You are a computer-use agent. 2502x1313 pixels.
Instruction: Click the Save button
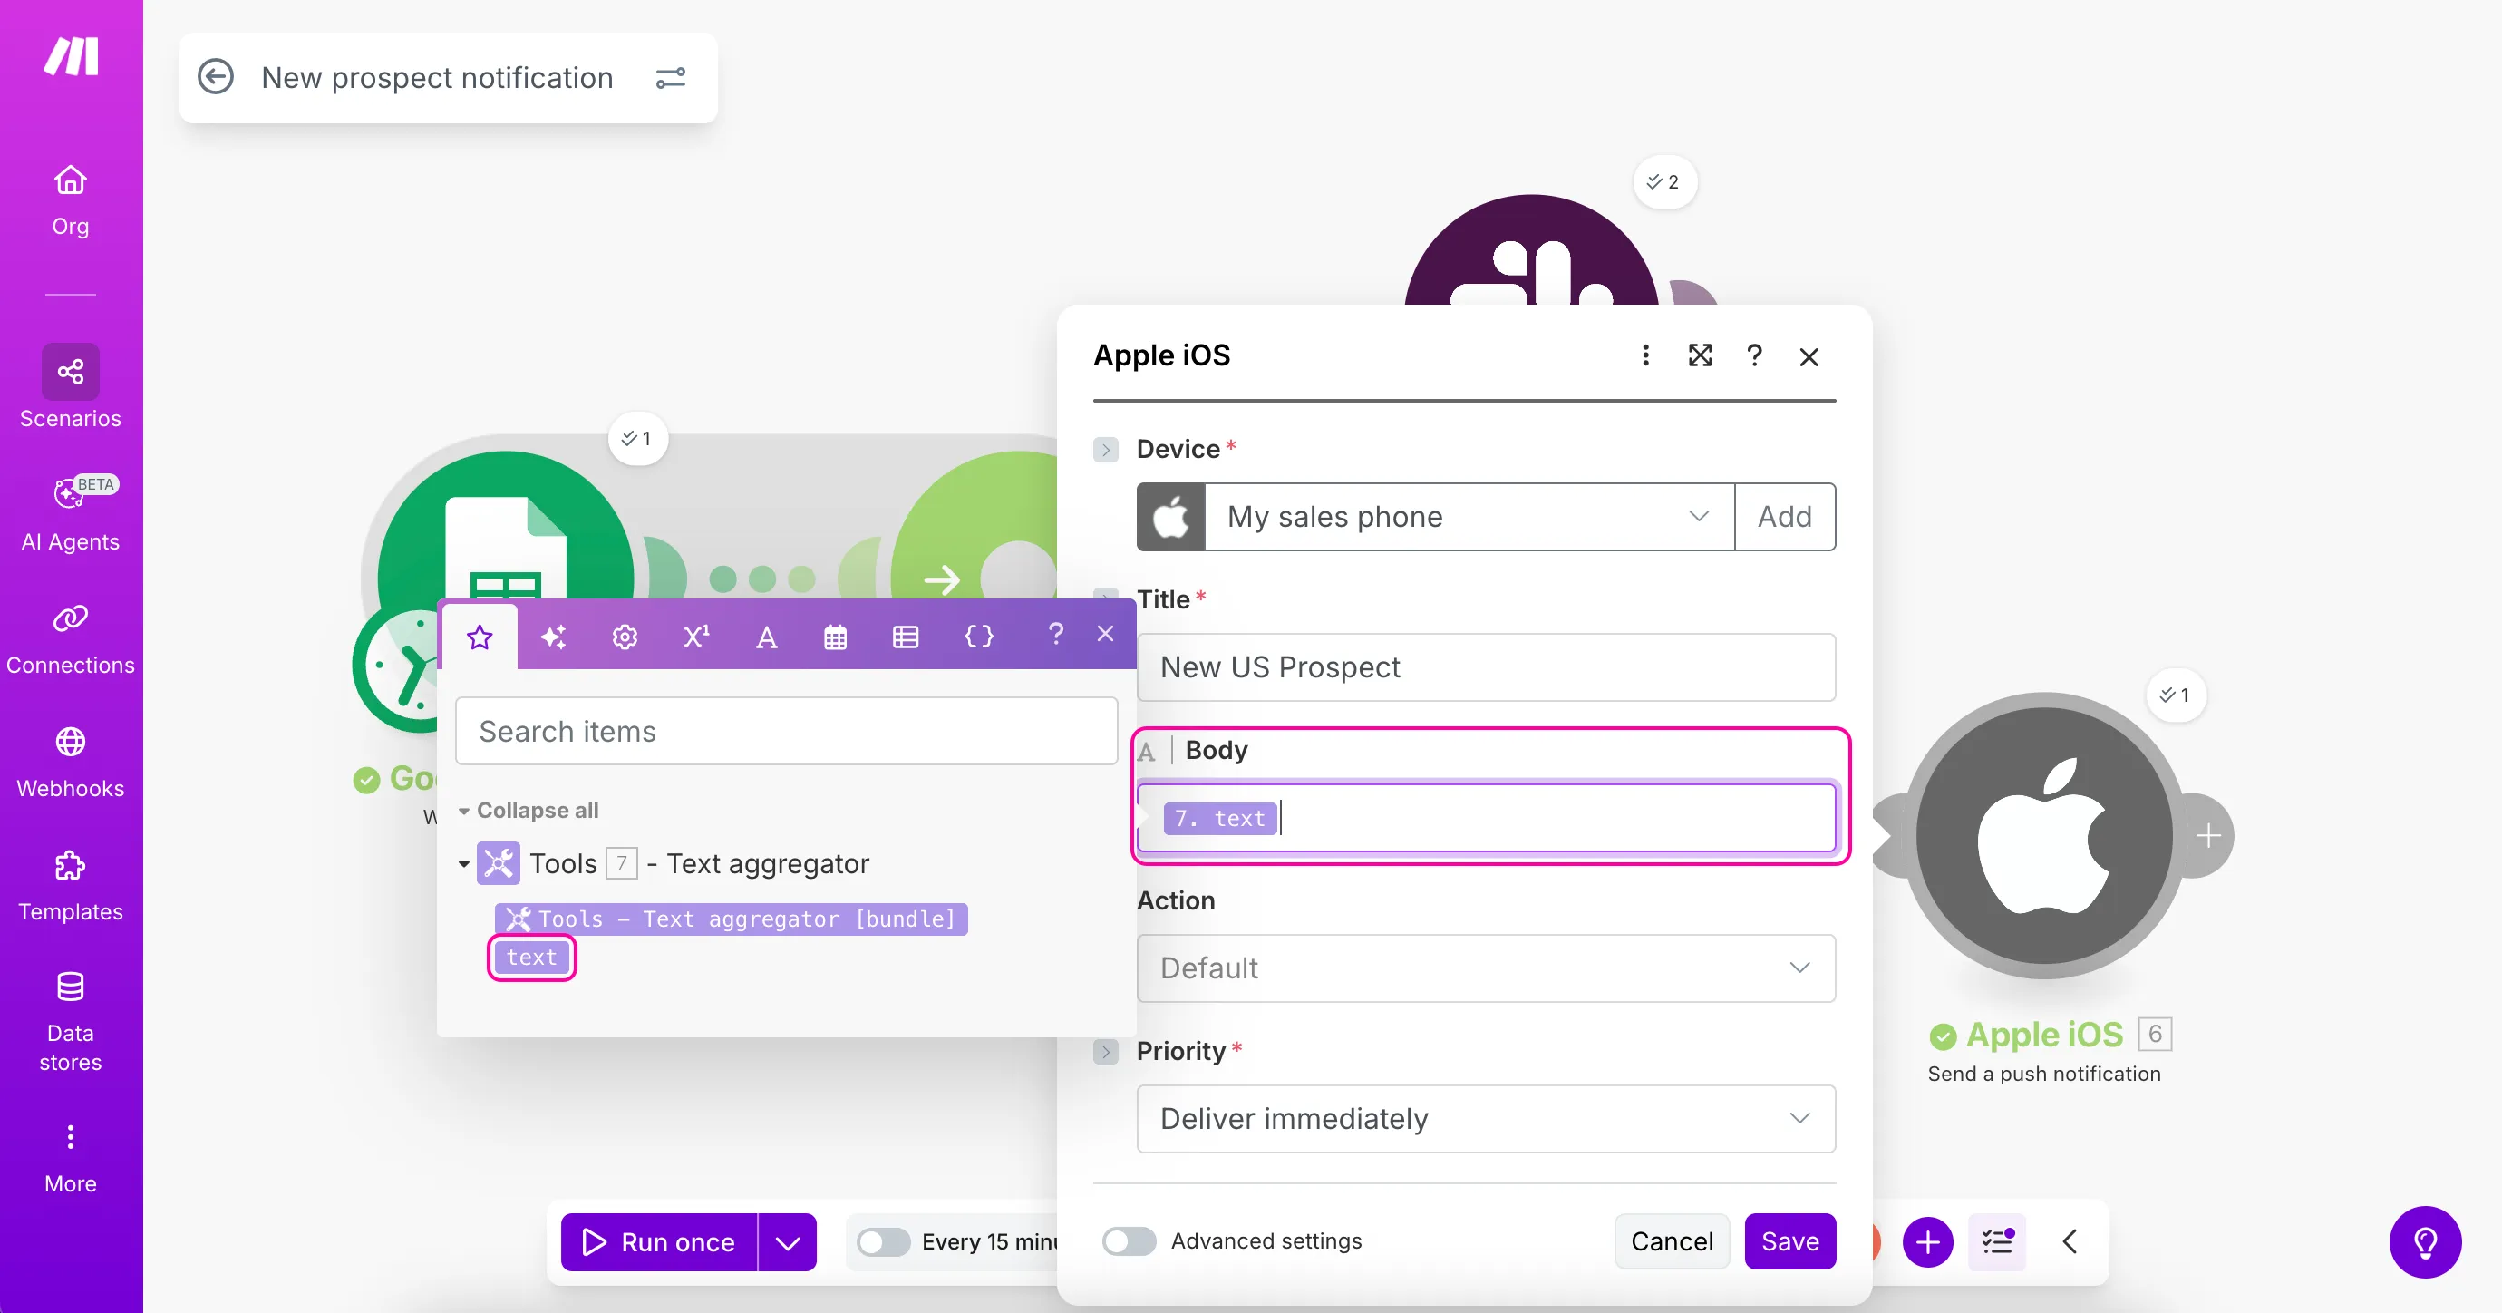point(1790,1241)
